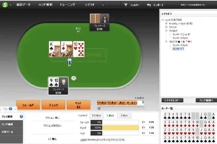Open the シナリオ dropdown arrow
Screen dimensions: 217x144
[x=103, y=5]
